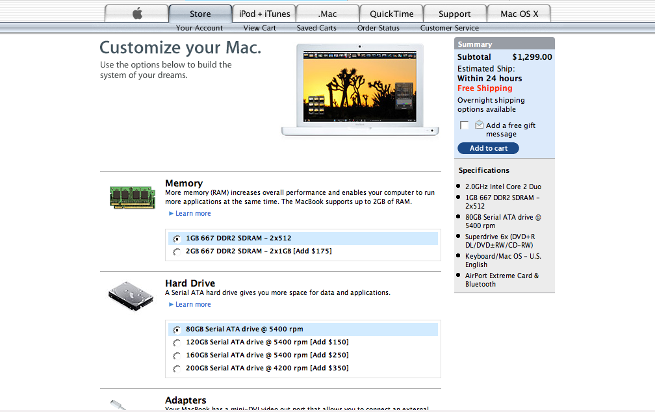Click the 1GB 667 DDR2 SDRAM spec line
655x412 pixels.
pos(502,202)
